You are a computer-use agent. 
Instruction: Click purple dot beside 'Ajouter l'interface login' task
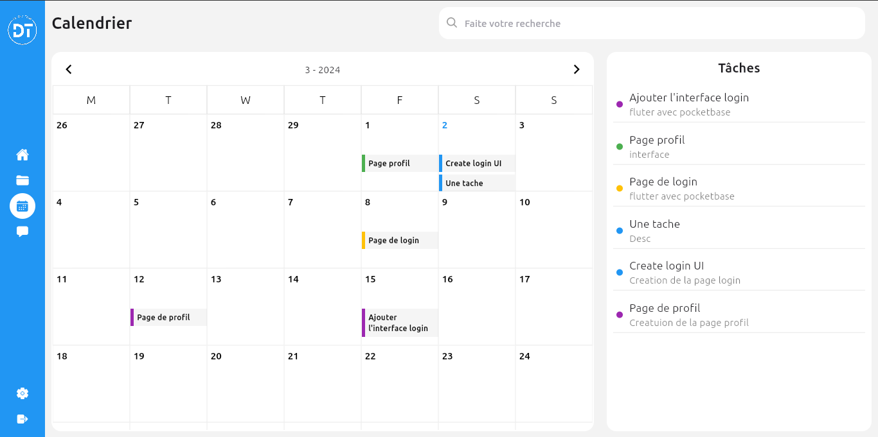(620, 104)
